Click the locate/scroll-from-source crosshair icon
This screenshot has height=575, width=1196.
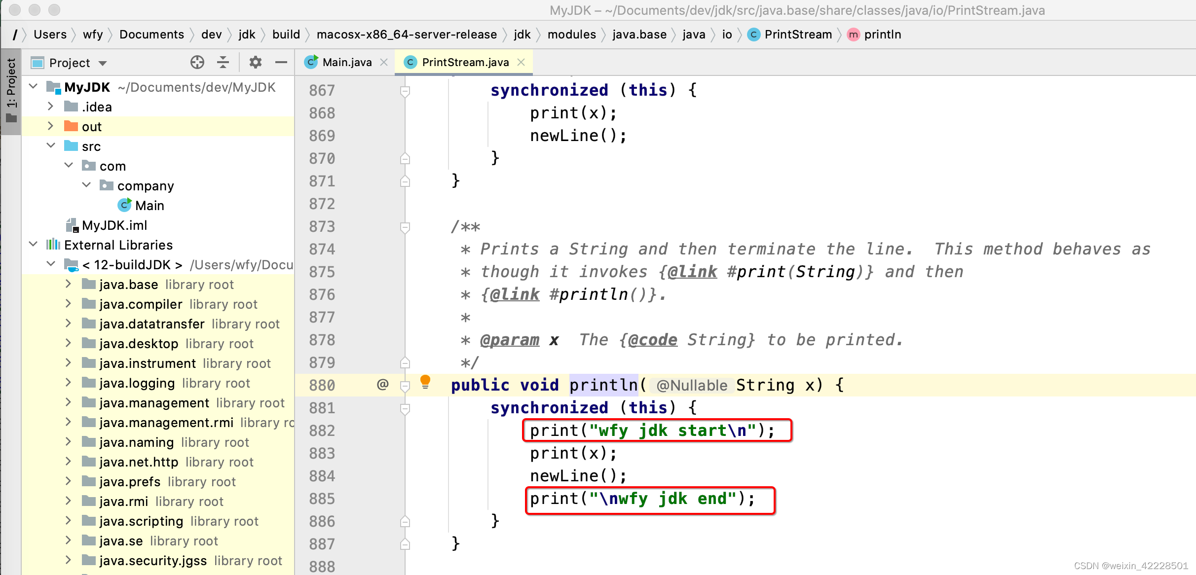[197, 62]
